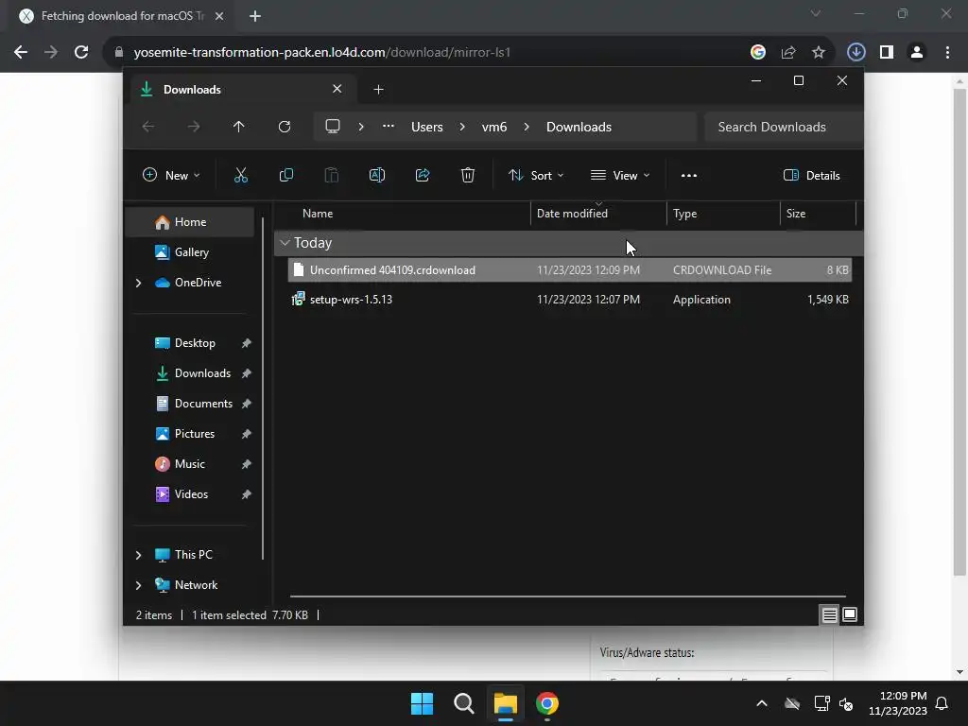The height and width of the screenshot is (726, 968).
Task: Open the address bar ellipsis breadcrumb
Action: 389,127
